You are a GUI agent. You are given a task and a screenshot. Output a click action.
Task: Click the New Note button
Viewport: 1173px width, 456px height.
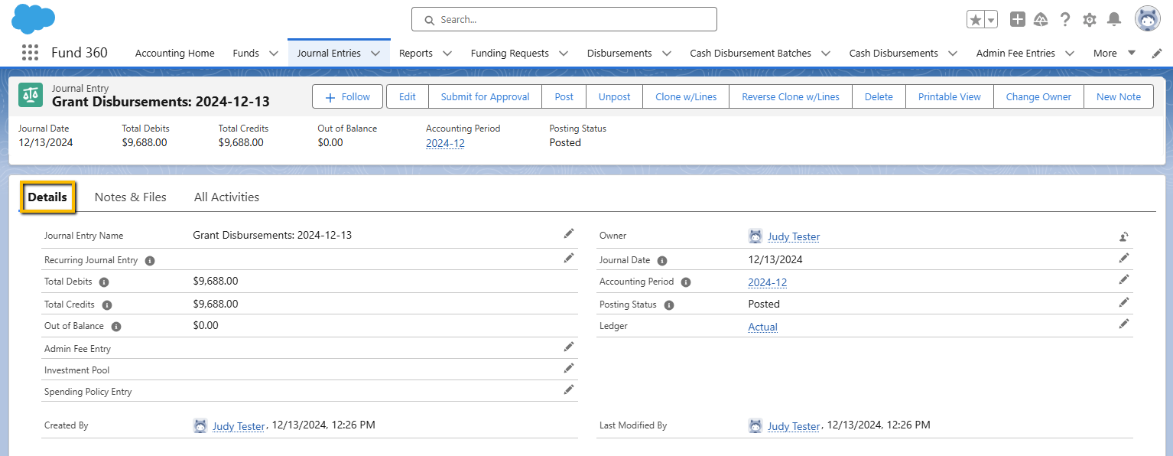pyautogui.click(x=1119, y=96)
